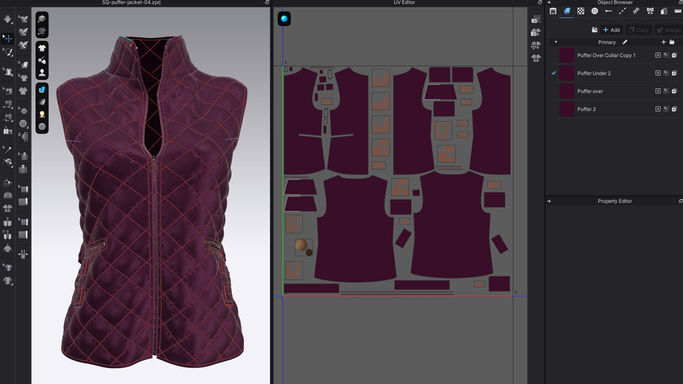Click plus-square icon on Puffer 3 row
This screenshot has width=683, height=384.
click(x=658, y=109)
